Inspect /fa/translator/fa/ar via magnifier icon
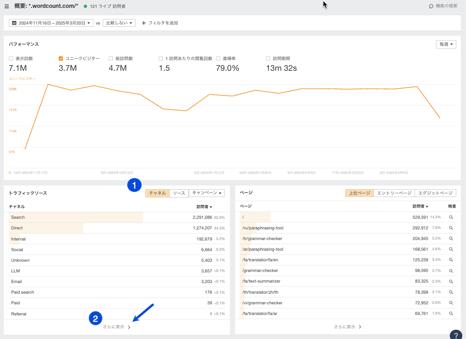The image size is (466, 339). (x=451, y=313)
